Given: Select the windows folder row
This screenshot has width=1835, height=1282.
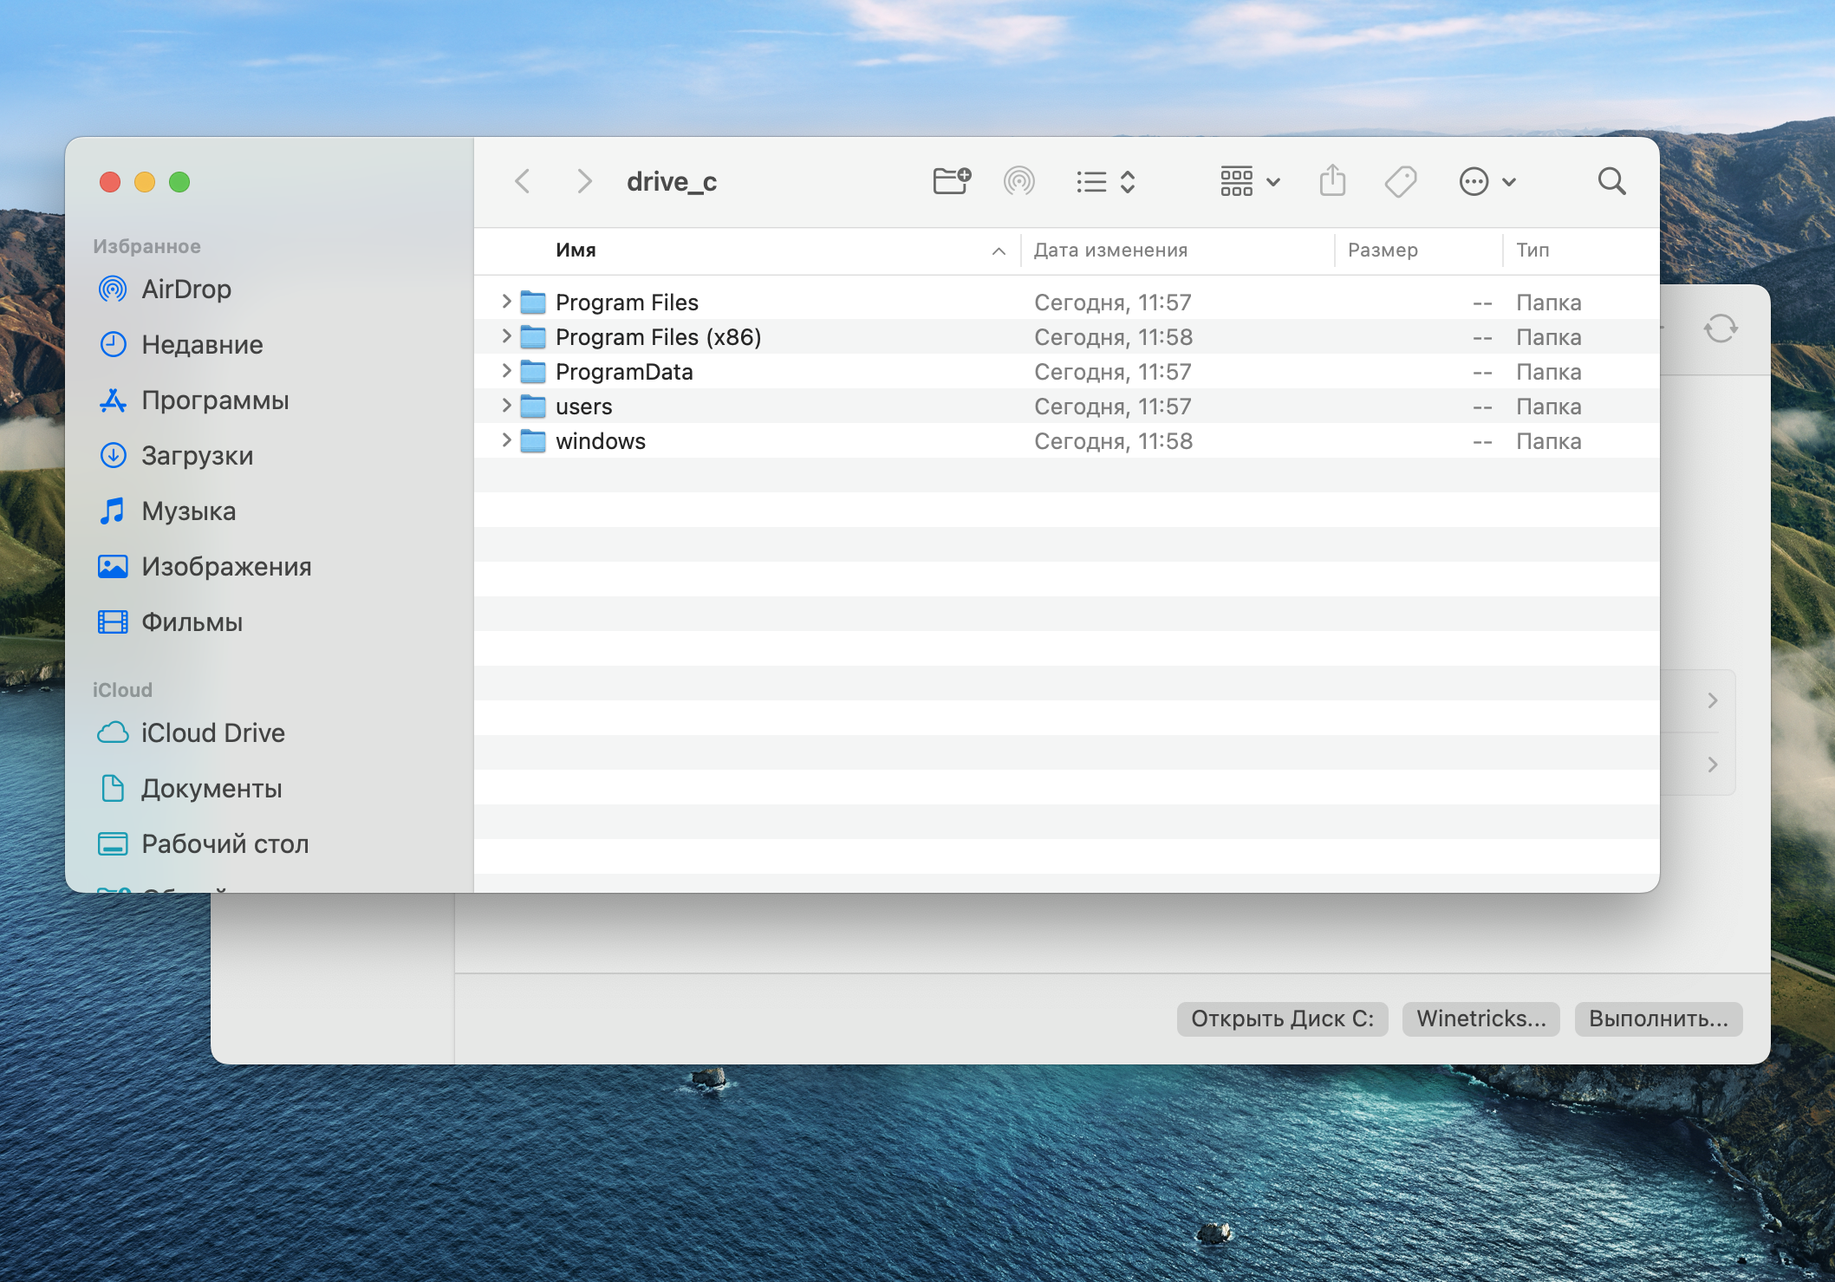Looking at the screenshot, I should 1066,440.
